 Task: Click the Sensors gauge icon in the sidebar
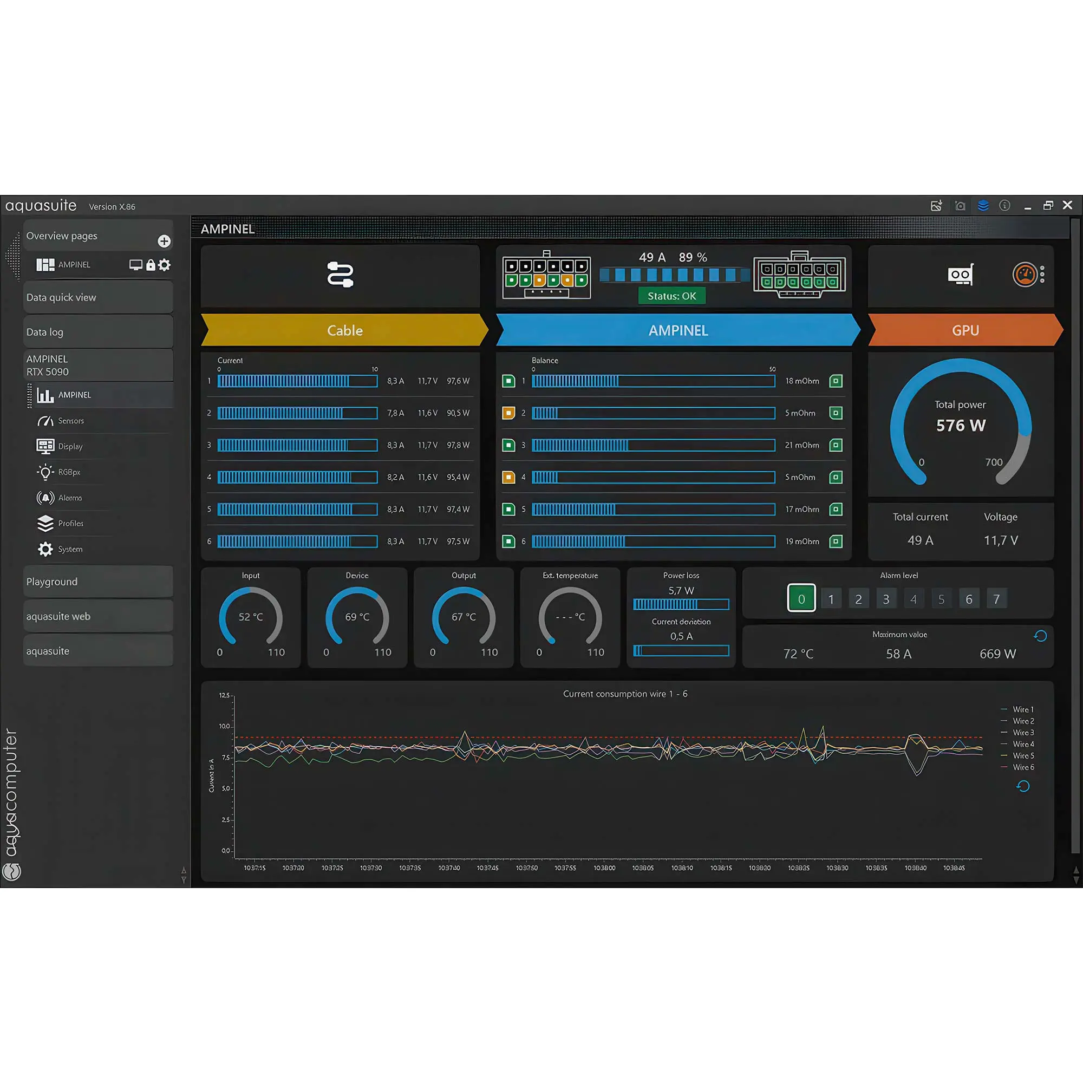45,420
